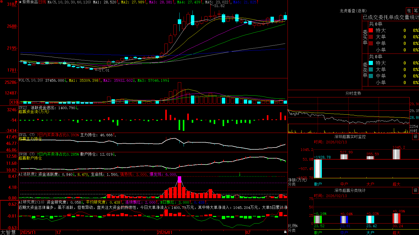Click the teal 中单 swatch under 委卖单
The image size is (419, 235).
(x=371, y=76)
